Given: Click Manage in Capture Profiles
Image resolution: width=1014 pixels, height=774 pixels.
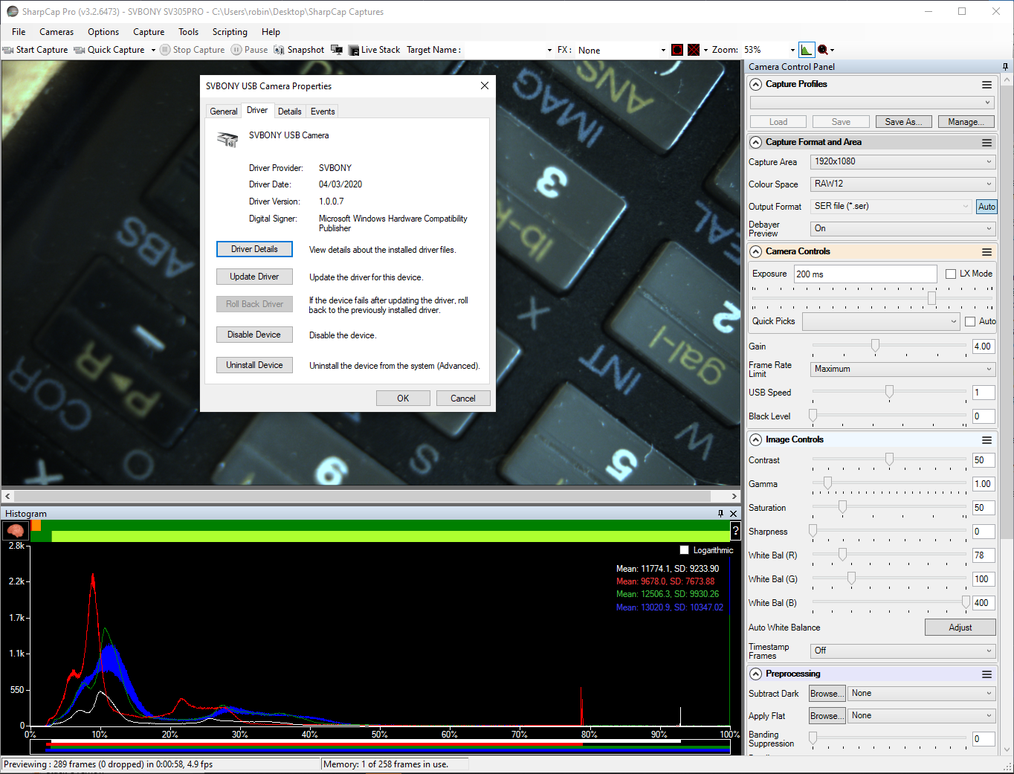Looking at the screenshot, I should coord(966,122).
